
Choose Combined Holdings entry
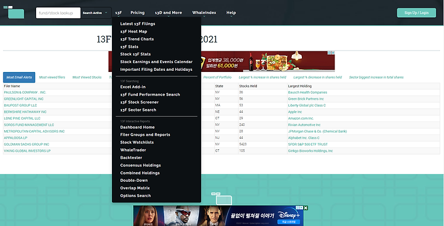(x=140, y=173)
